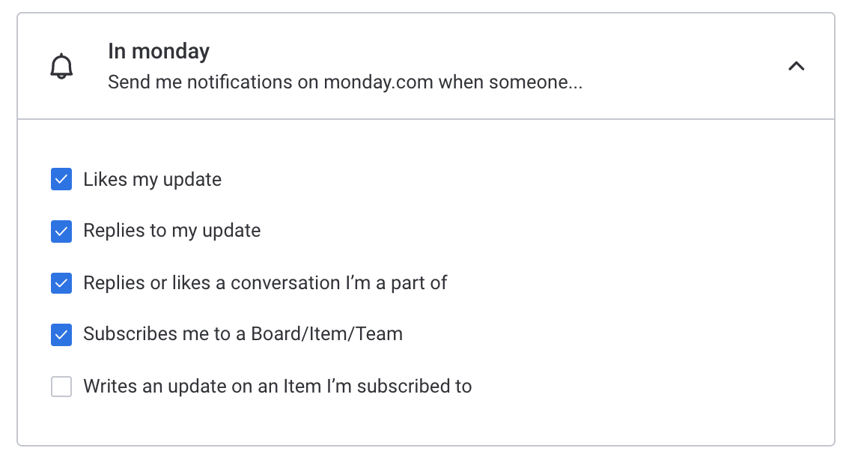Click the "when someone..." text in header
Screen dimensions: 852x463
(511, 82)
